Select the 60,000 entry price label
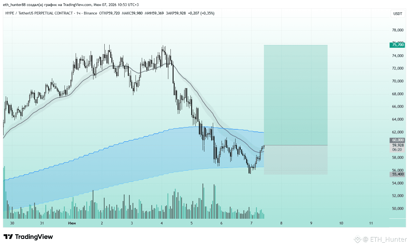Viewport: 409px width, 246px height. [397, 140]
